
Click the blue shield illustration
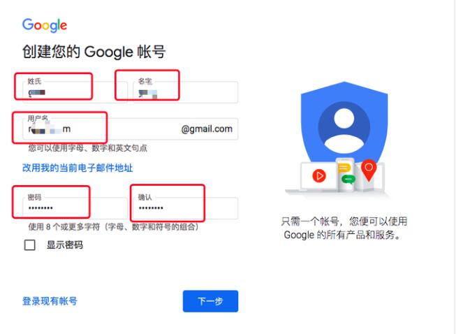click(x=344, y=122)
